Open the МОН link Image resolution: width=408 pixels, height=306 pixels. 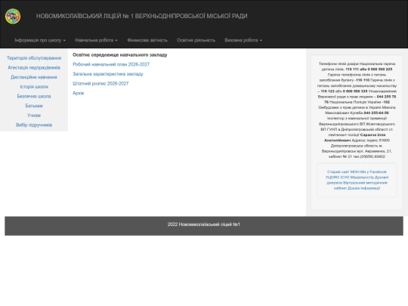point(354,172)
